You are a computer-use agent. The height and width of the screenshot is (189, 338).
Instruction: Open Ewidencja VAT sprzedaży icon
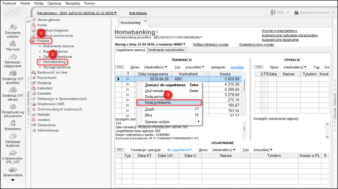click(x=12, y=73)
